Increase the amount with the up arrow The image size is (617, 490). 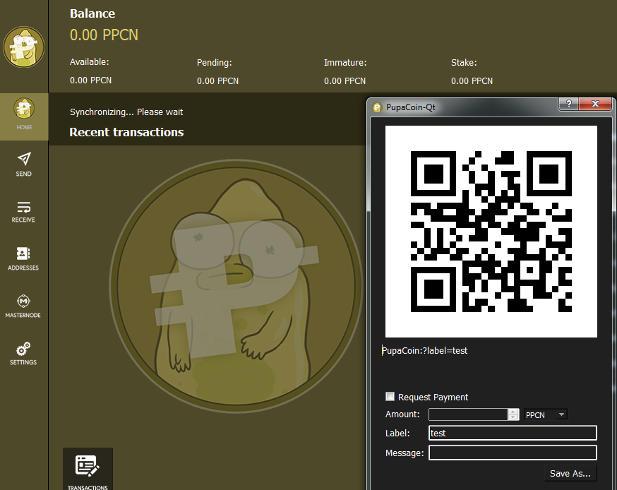click(513, 412)
